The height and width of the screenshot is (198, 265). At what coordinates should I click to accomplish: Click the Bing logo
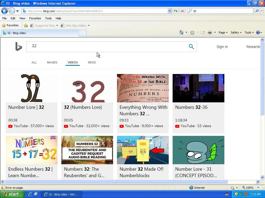pos(19,46)
